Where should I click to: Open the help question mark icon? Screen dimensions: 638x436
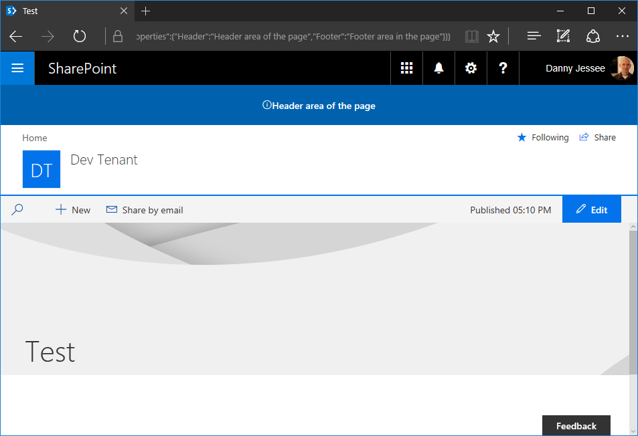[x=503, y=68]
